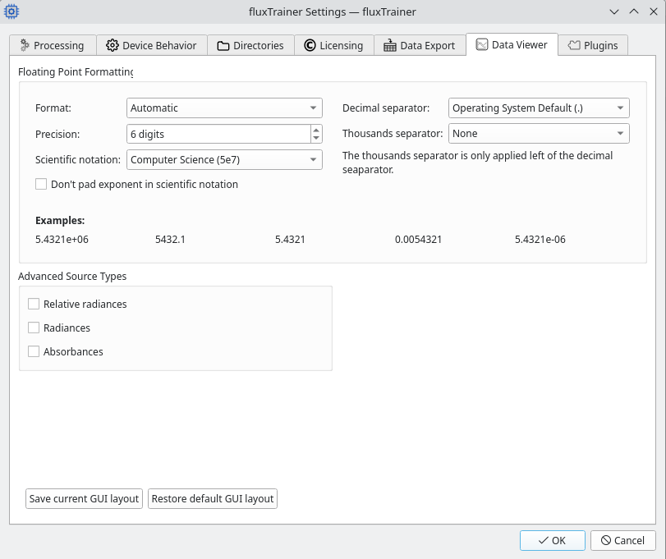Click the Floating Point Formatting group title
This screenshot has width=666, height=559.
coord(76,71)
